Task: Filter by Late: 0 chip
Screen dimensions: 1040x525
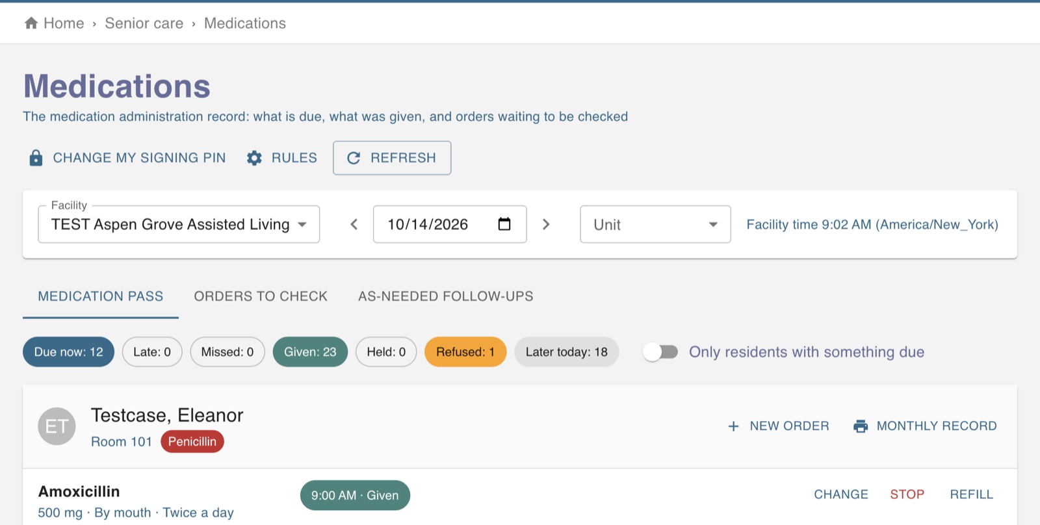Action: (152, 352)
